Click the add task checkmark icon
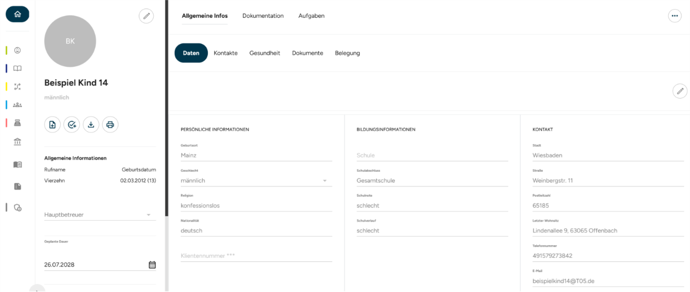Viewport: 690px width, 292px height. [71, 124]
